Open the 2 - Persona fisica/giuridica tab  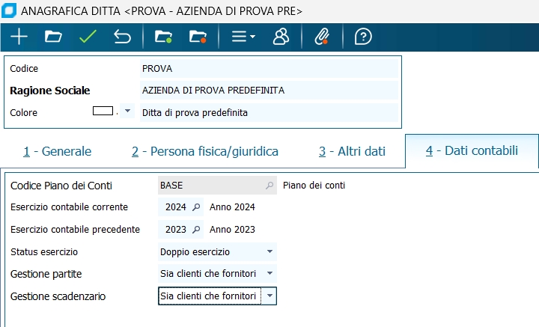[x=205, y=151]
